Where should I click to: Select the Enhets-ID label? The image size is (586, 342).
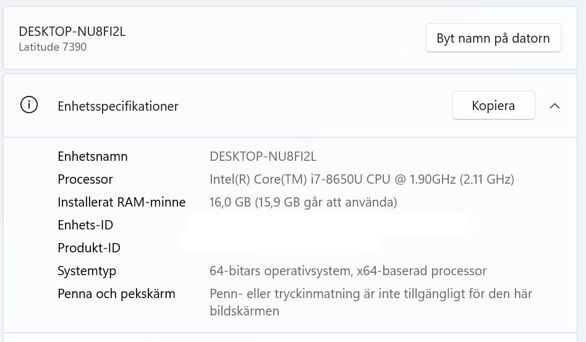coord(85,225)
